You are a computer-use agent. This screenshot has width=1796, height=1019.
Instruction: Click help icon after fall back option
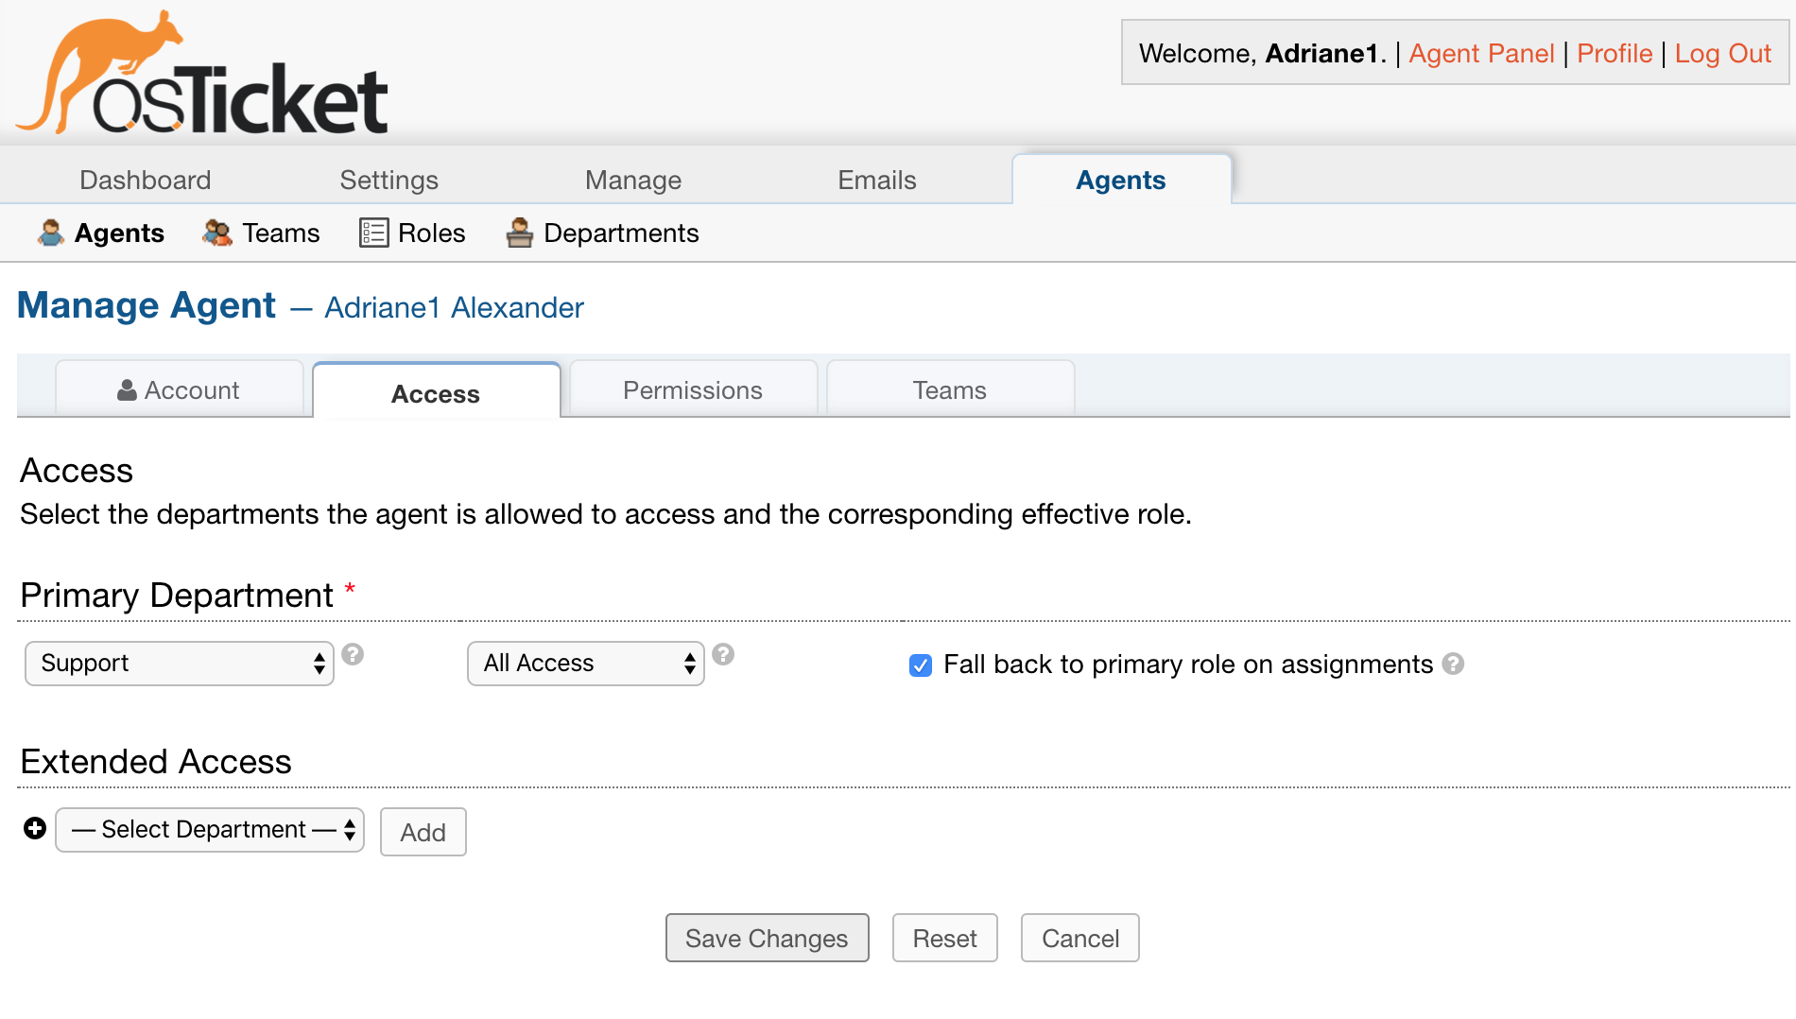tap(1454, 664)
